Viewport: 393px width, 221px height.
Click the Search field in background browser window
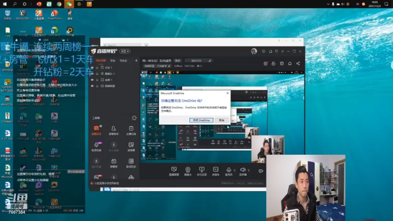click(122, 45)
